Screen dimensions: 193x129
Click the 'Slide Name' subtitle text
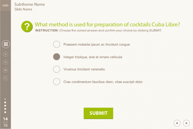pyautogui.click(x=23, y=9)
